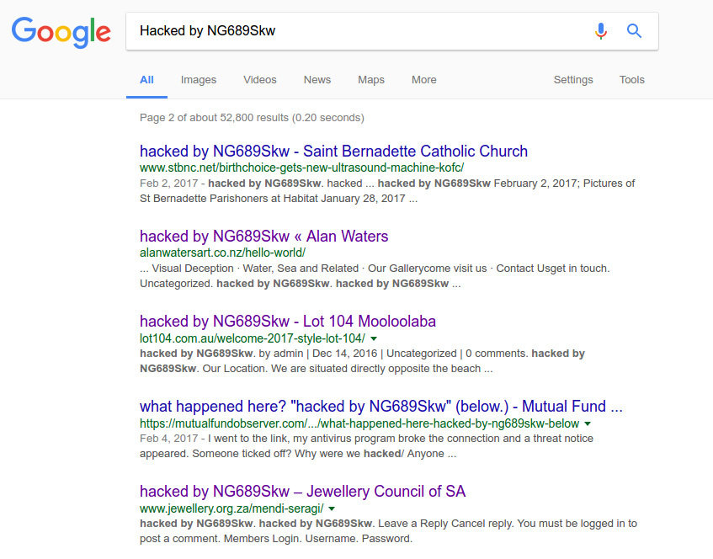The height and width of the screenshot is (559, 713).
Task: Expand the dropdown arrow beside the mutualfundobserver.com URL
Action: point(588,423)
